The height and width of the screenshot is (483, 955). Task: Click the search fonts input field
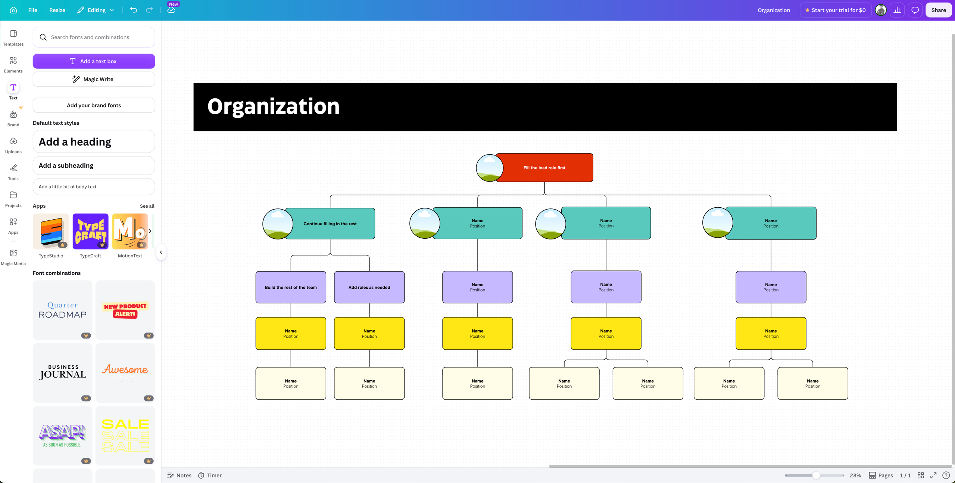(94, 37)
